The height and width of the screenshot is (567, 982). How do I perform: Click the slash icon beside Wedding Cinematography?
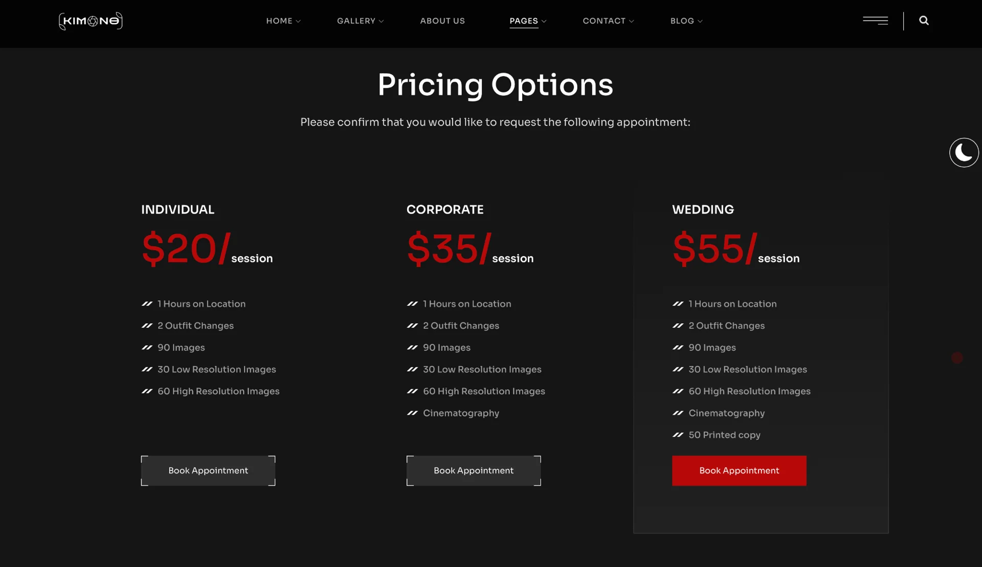click(x=678, y=413)
